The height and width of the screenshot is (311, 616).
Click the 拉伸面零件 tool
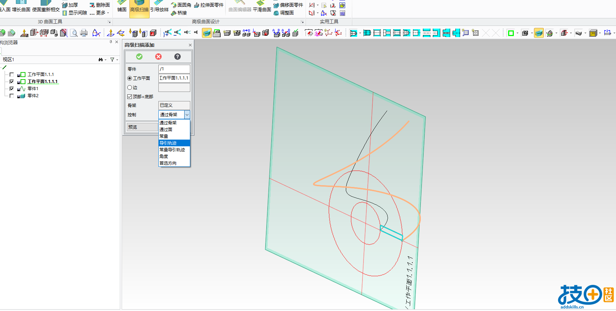[209, 5]
